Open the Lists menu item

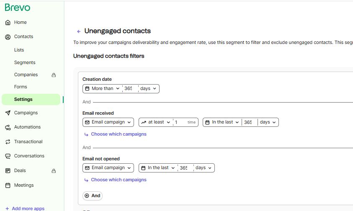point(19,50)
